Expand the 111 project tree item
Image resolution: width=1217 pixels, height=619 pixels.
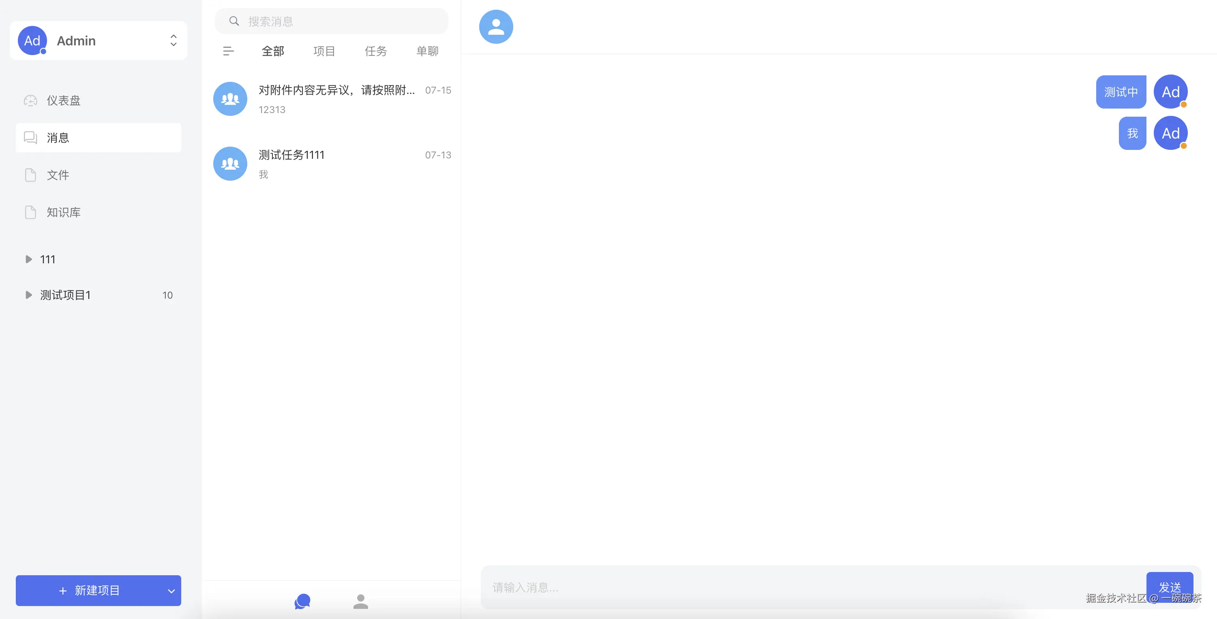pos(28,259)
